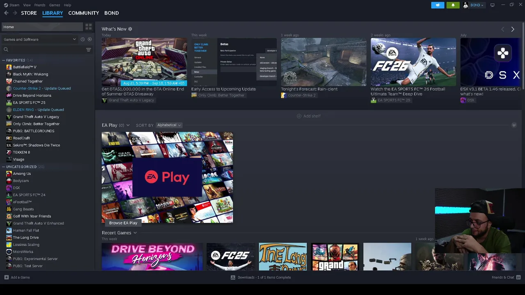Image resolution: width=525 pixels, height=295 pixels.
Task: Collapse the EA Play shelf chevron
Action: (514, 125)
